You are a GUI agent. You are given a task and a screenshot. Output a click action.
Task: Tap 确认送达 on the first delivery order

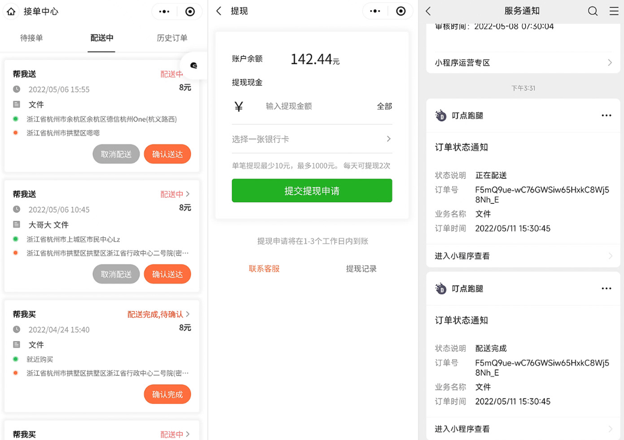167,153
